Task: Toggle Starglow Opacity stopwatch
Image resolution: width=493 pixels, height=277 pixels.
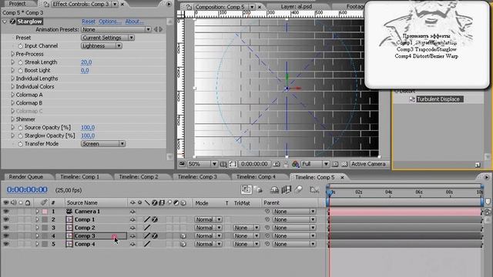Action: pyautogui.click(x=21, y=135)
